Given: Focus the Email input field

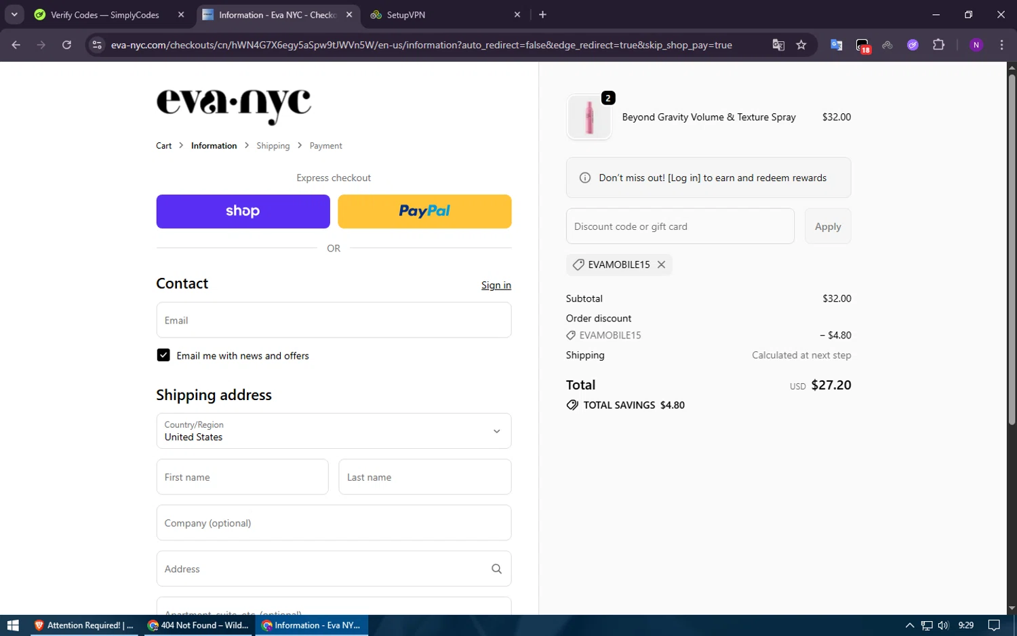Looking at the screenshot, I should 334,320.
